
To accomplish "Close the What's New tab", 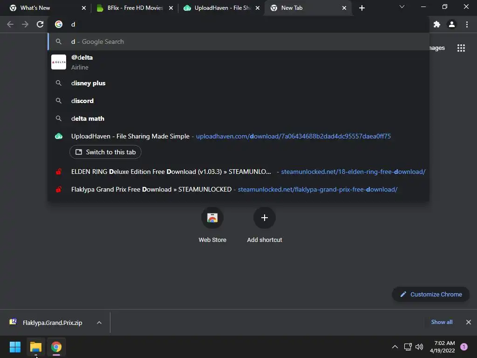I will tap(84, 8).
